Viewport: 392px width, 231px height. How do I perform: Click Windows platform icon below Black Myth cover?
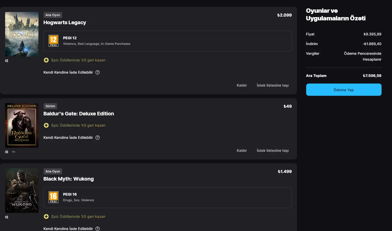[7, 217]
